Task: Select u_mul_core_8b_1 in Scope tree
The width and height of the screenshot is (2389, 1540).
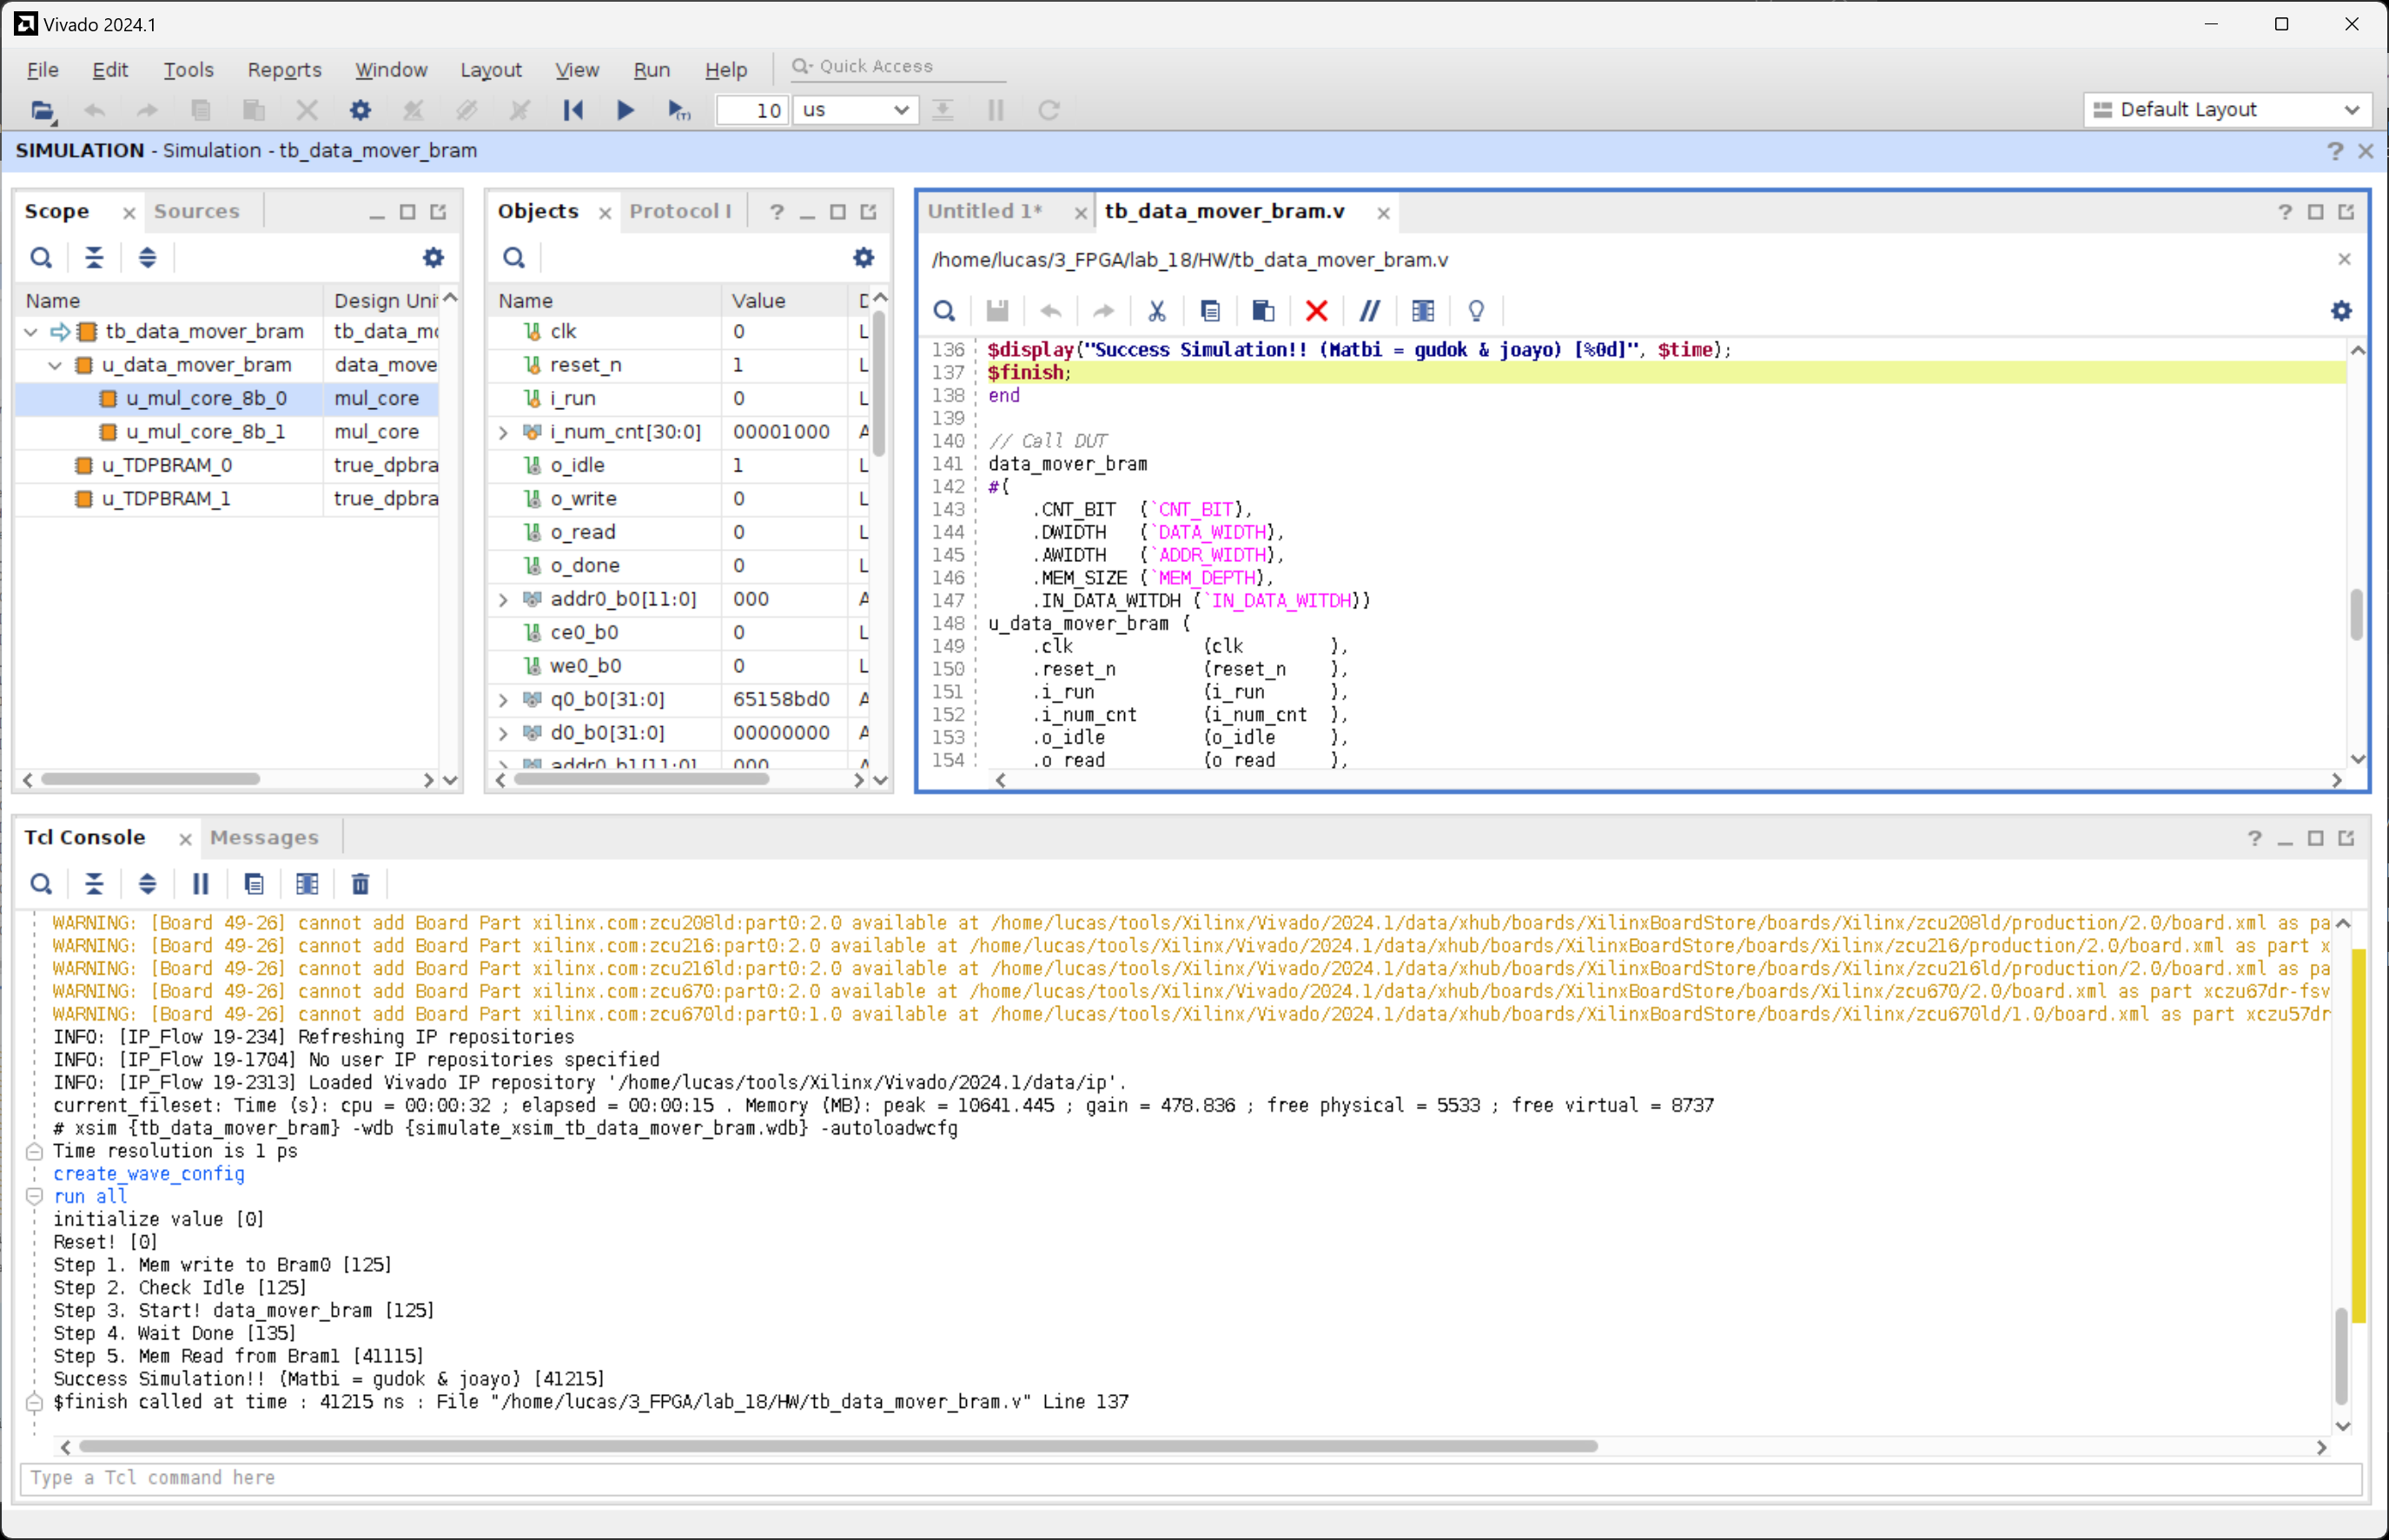Action: [205, 432]
